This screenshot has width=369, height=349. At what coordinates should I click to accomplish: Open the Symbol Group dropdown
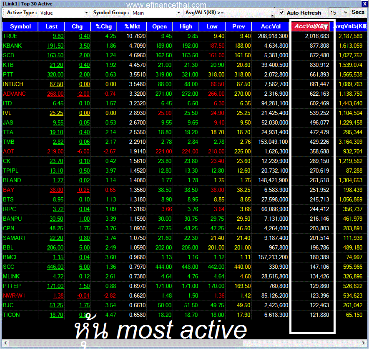[178, 13]
